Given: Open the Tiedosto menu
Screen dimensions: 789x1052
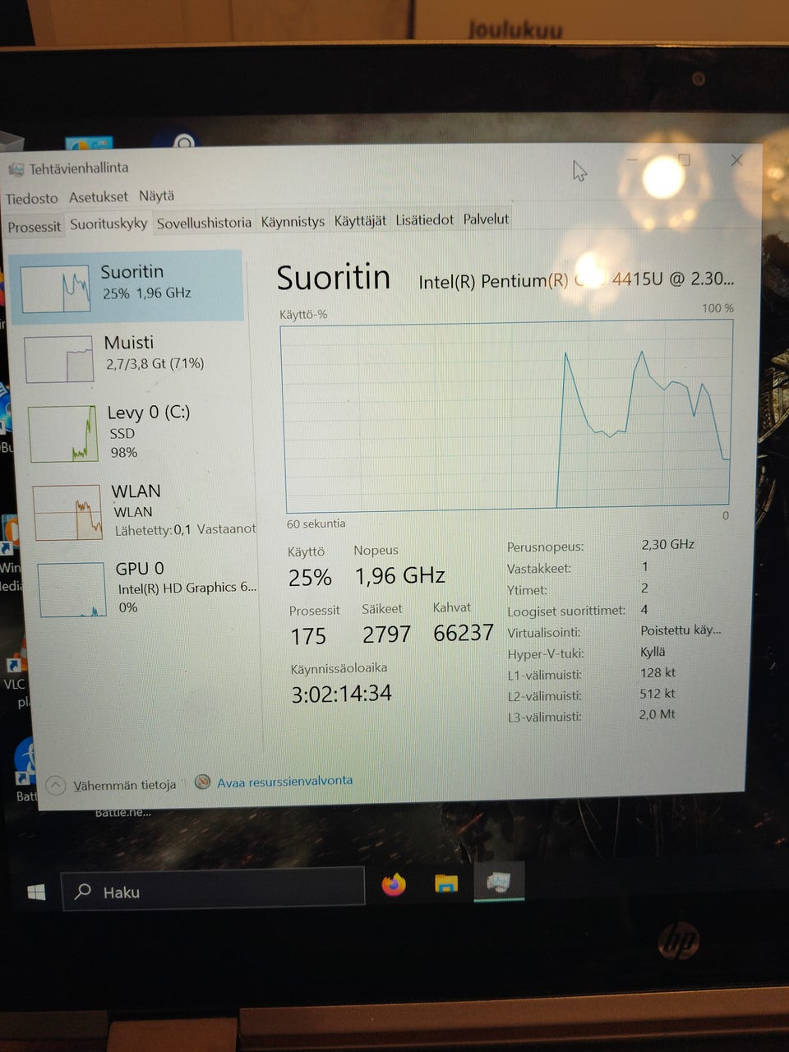Looking at the screenshot, I should pos(32,199).
